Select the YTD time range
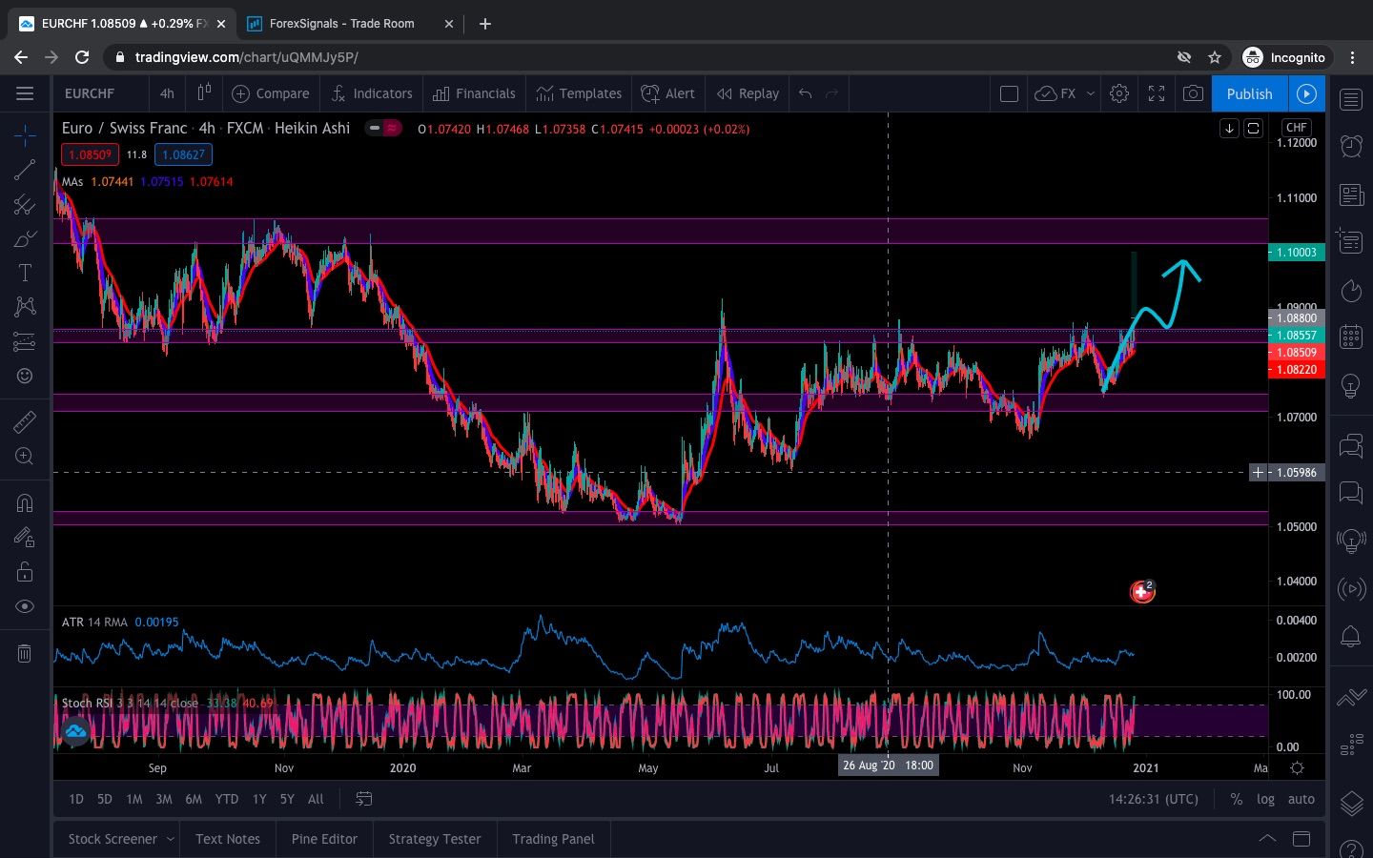Viewport: 1373px width, 858px height. (x=226, y=799)
